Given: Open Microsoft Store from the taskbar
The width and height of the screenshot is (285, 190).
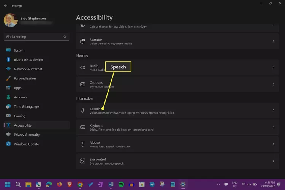Looking at the screenshot, I should point(142,184).
